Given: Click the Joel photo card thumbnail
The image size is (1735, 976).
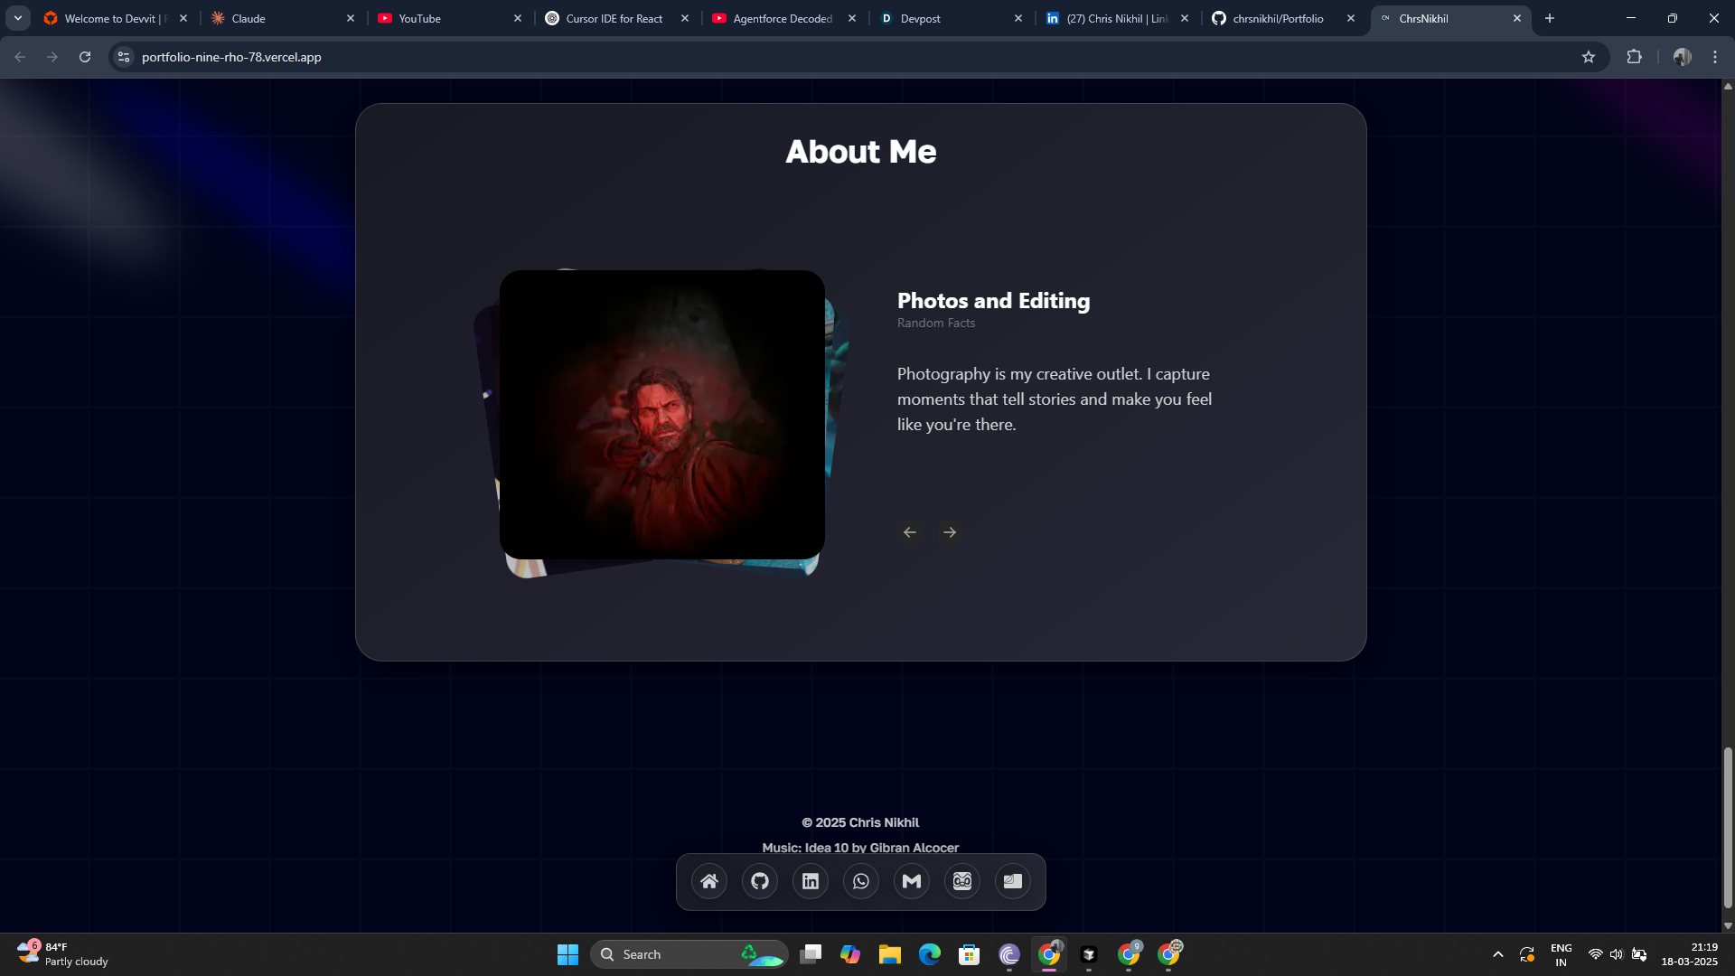Looking at the screenshot, I should click(x=661, y=414).
